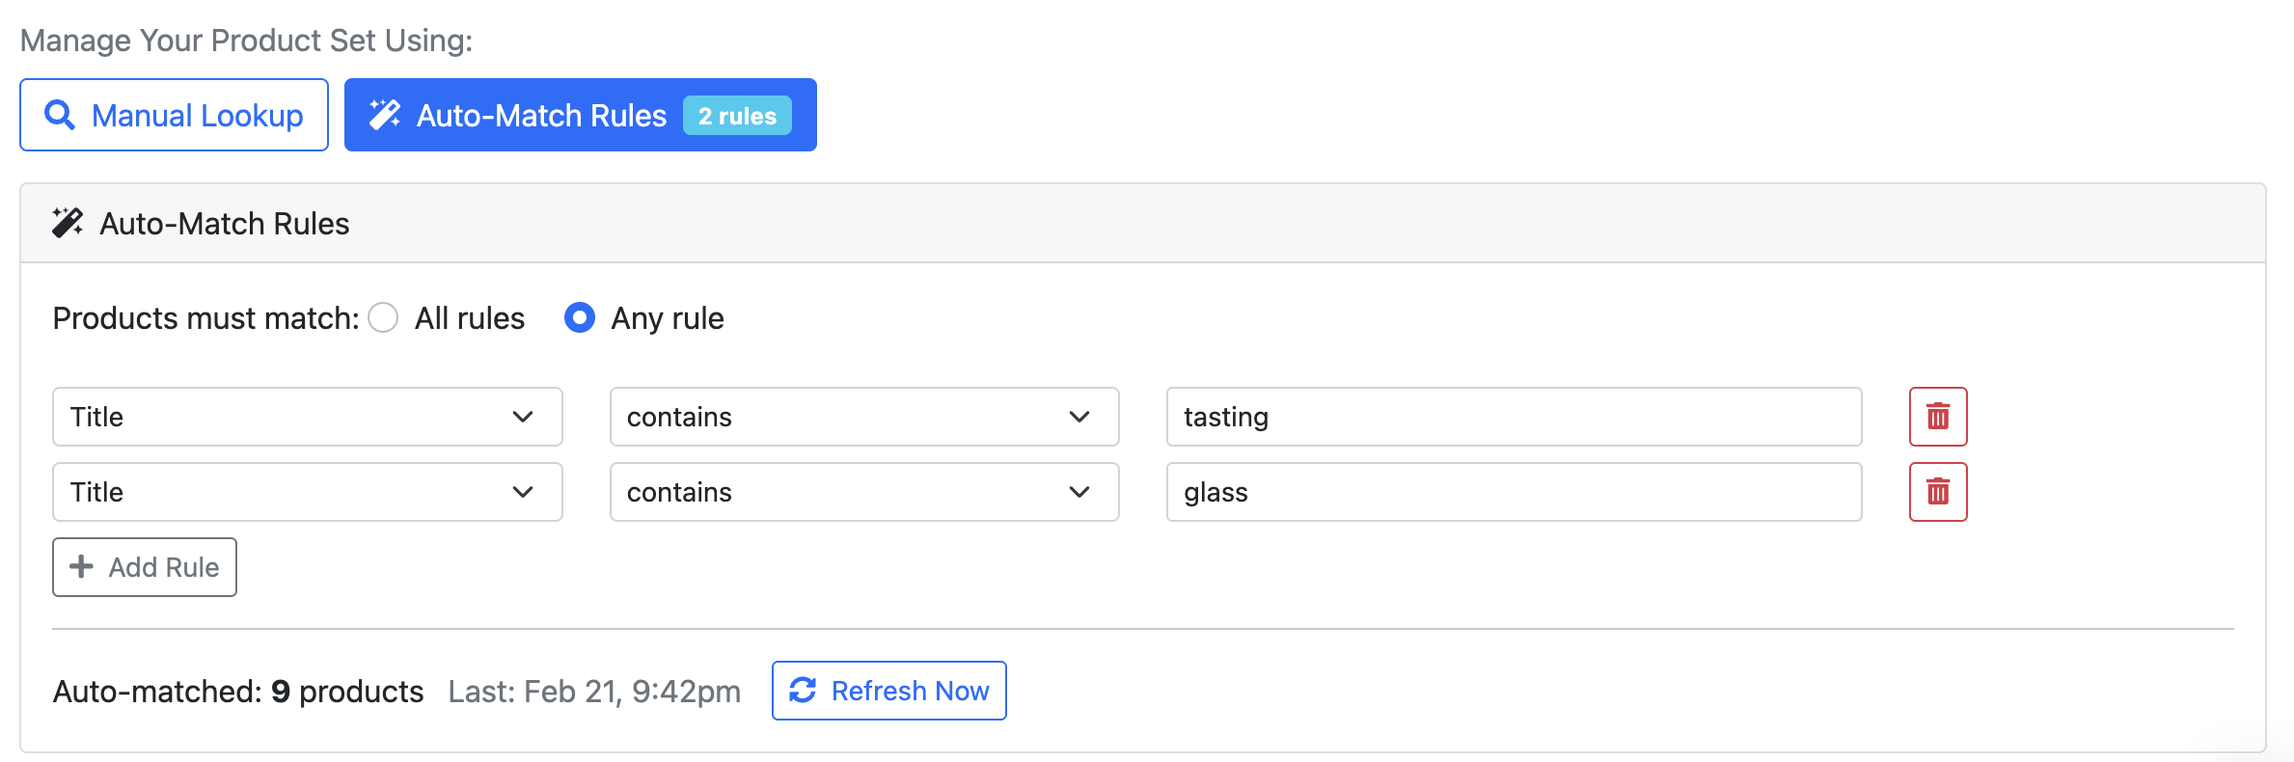Click the magnifier icon on Manual Lookup
2294x762 pixels.
coord(60,116)
